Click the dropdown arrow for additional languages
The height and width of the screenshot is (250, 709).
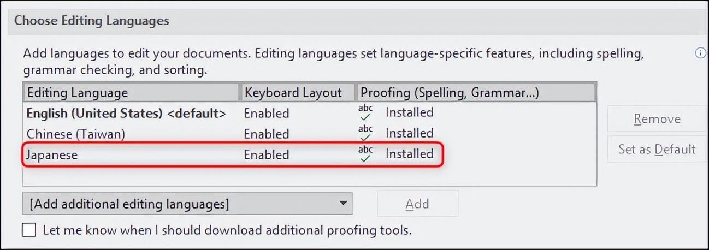[343, 204]
